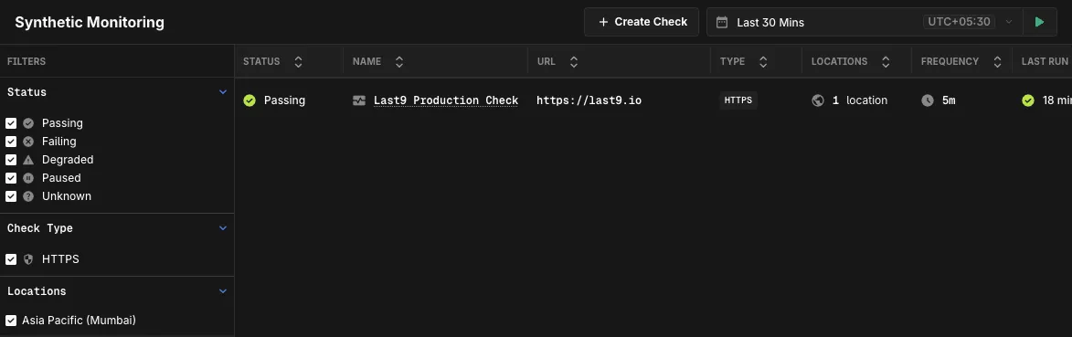Click the Passing checkmark icon in filters
The image size is (1072, 337).
point(28,123)
